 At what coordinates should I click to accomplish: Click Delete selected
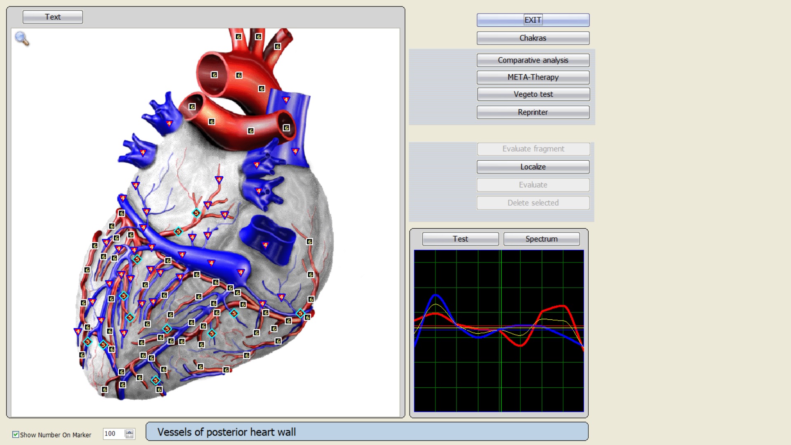[x=533, y=203]
